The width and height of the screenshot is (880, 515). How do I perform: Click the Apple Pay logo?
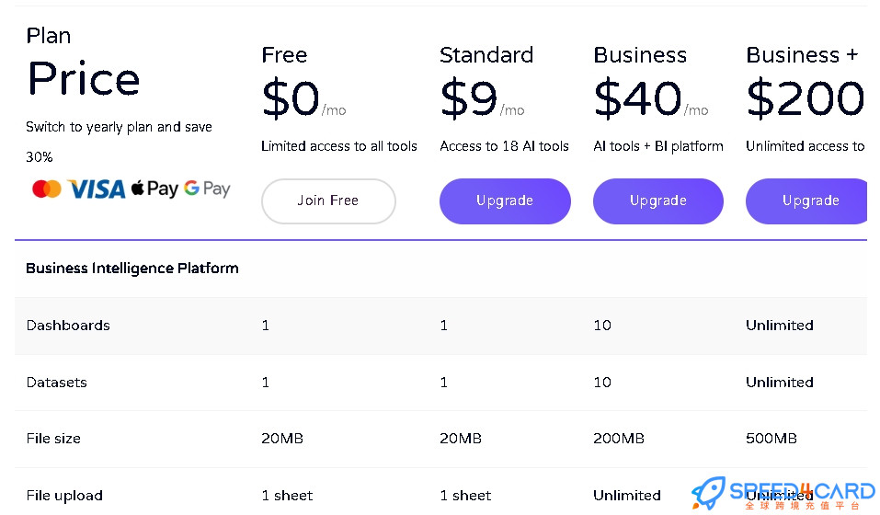coord(154,189)
